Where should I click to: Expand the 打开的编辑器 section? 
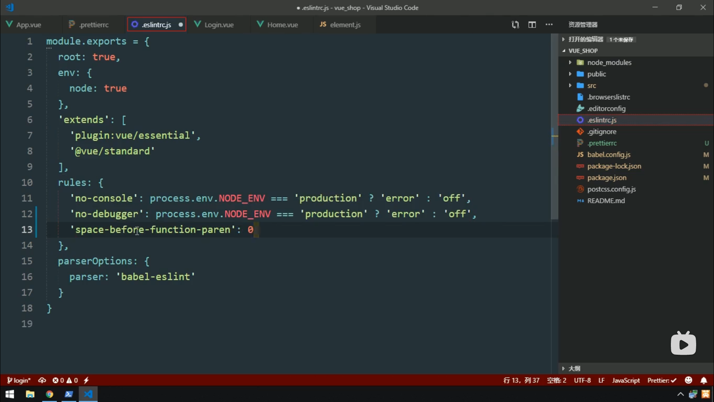(586, 39)
